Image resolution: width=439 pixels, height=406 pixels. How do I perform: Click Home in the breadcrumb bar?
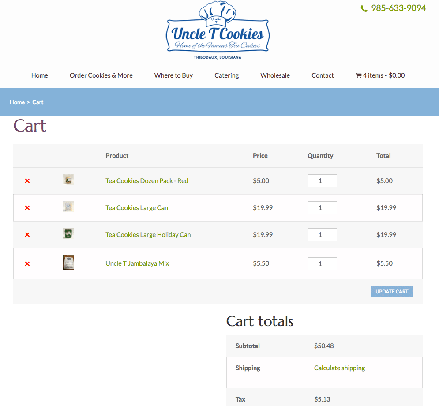pyautogui.click(x=17, y=102)
